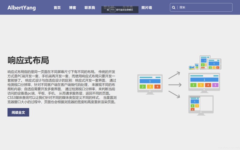Click the magnifier search icon
This screenshot has height=150, width=240.
[x=174, y=7]
